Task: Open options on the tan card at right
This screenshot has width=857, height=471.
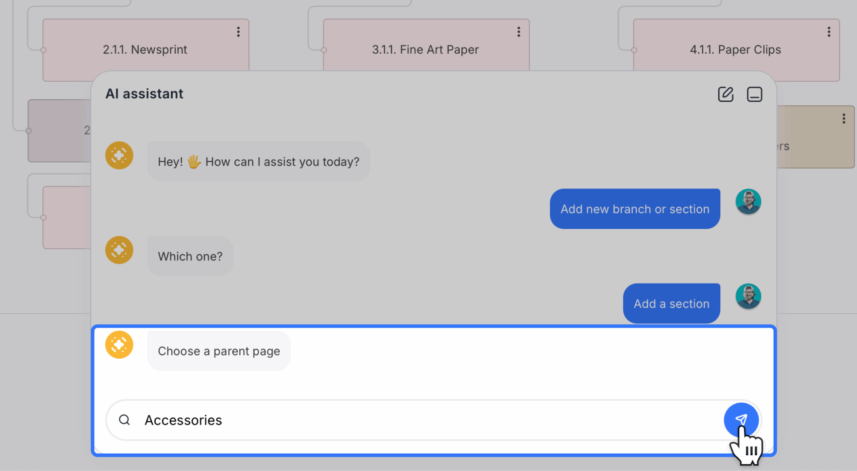Action: (844, 119)
